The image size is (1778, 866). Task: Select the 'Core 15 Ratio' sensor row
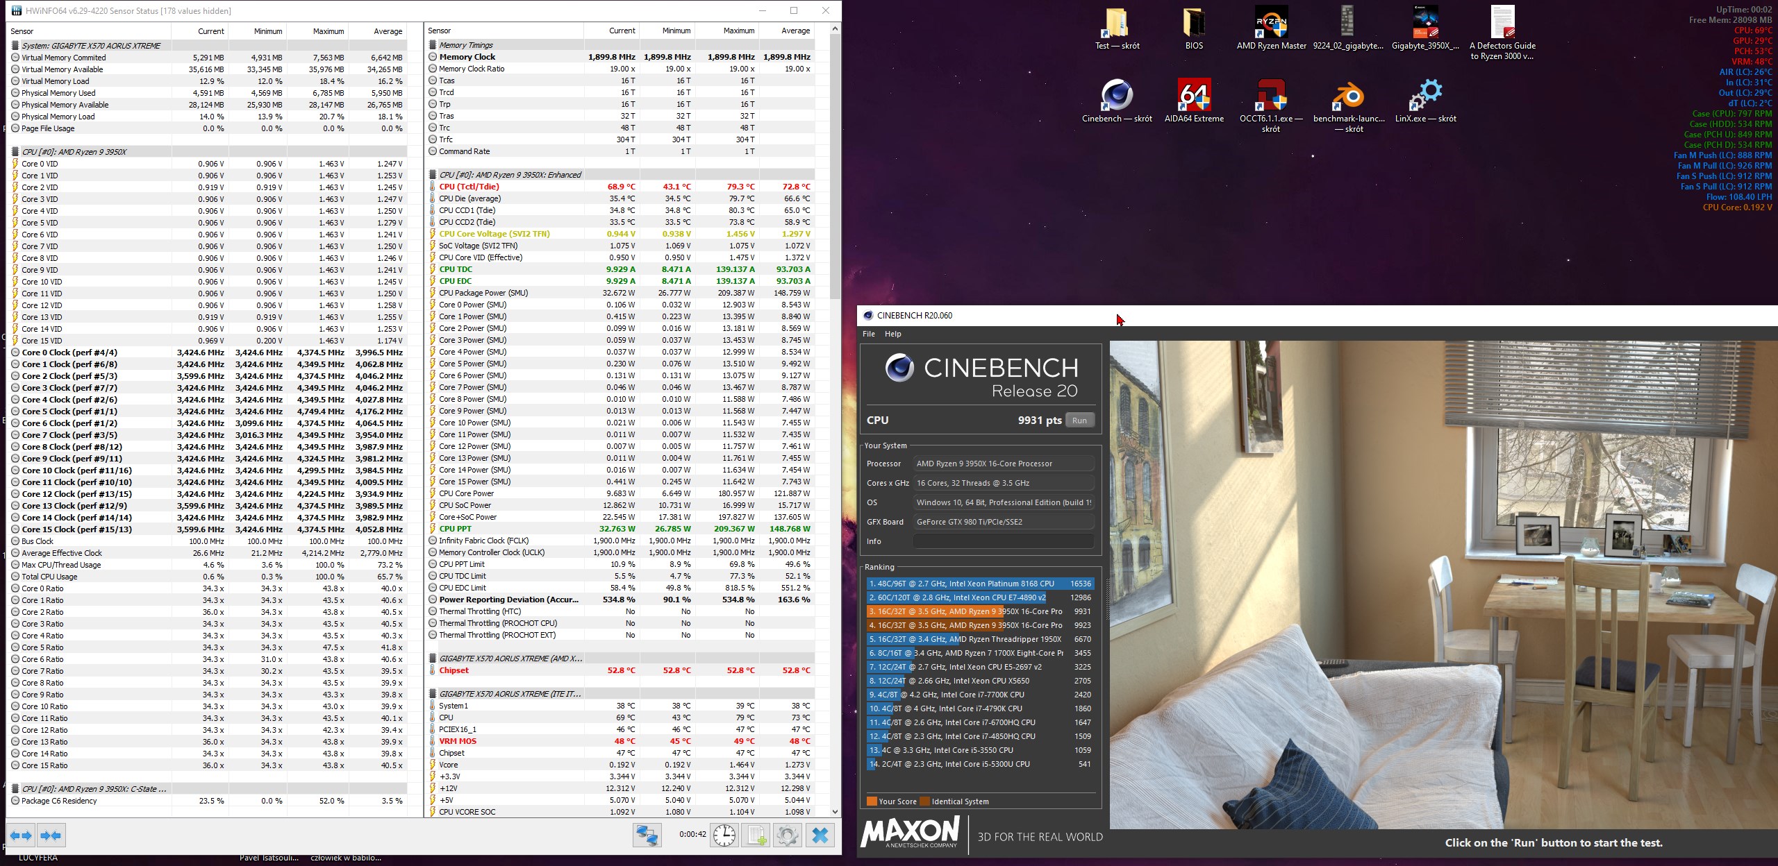coord(207,765)
